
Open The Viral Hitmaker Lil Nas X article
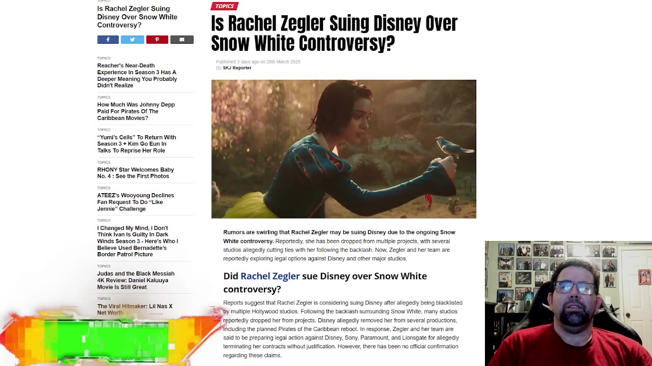pyautogui.click(x=135, y=309)
